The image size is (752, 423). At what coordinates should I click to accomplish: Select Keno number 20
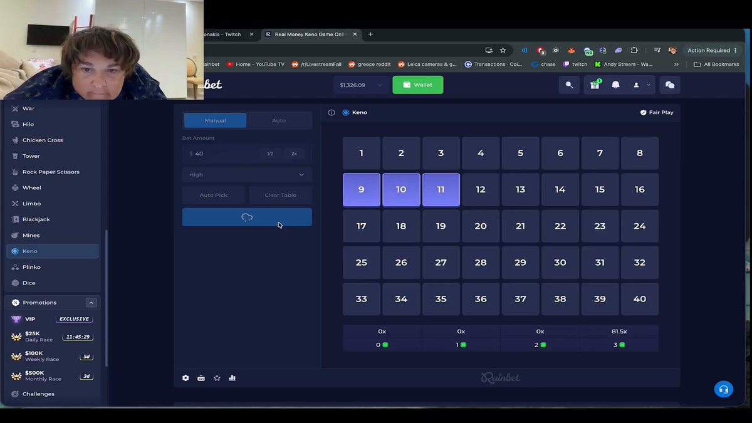coord(481,226)
